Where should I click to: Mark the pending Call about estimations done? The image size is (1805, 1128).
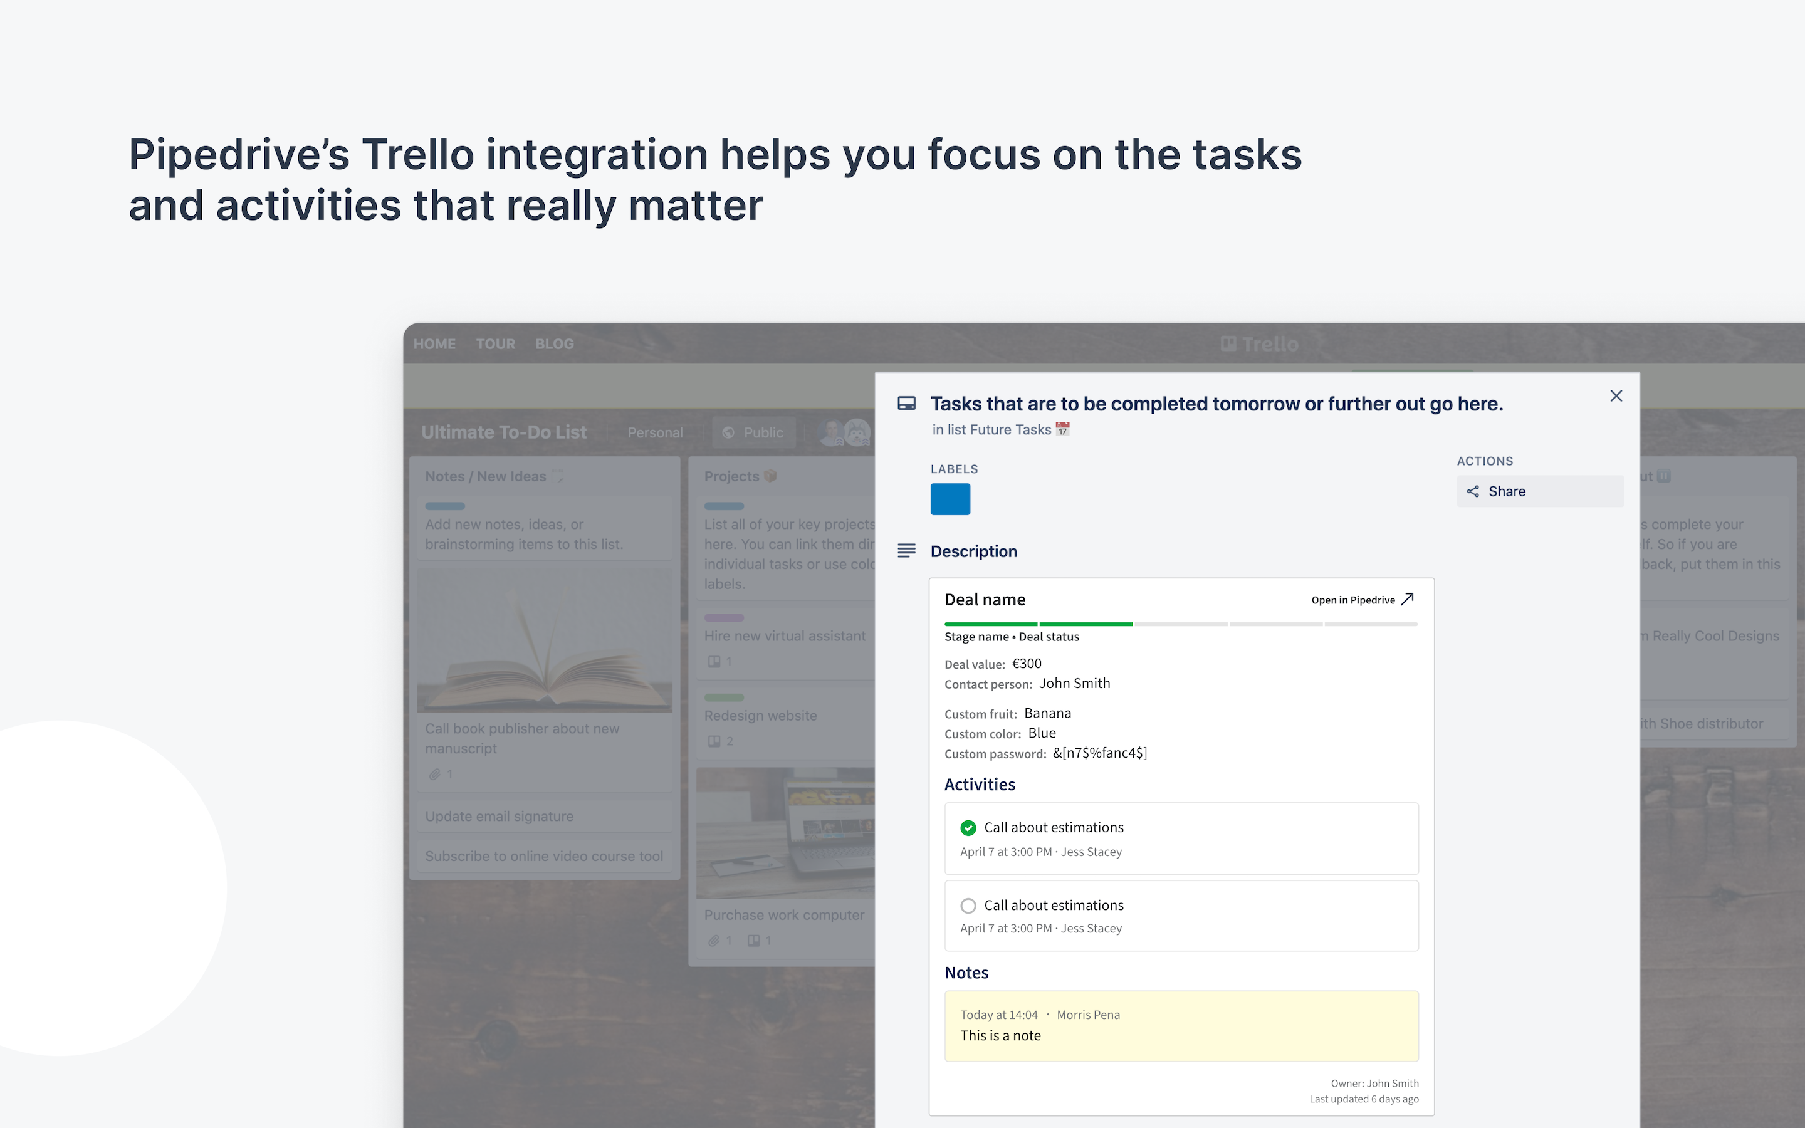(x=968, y=906)
